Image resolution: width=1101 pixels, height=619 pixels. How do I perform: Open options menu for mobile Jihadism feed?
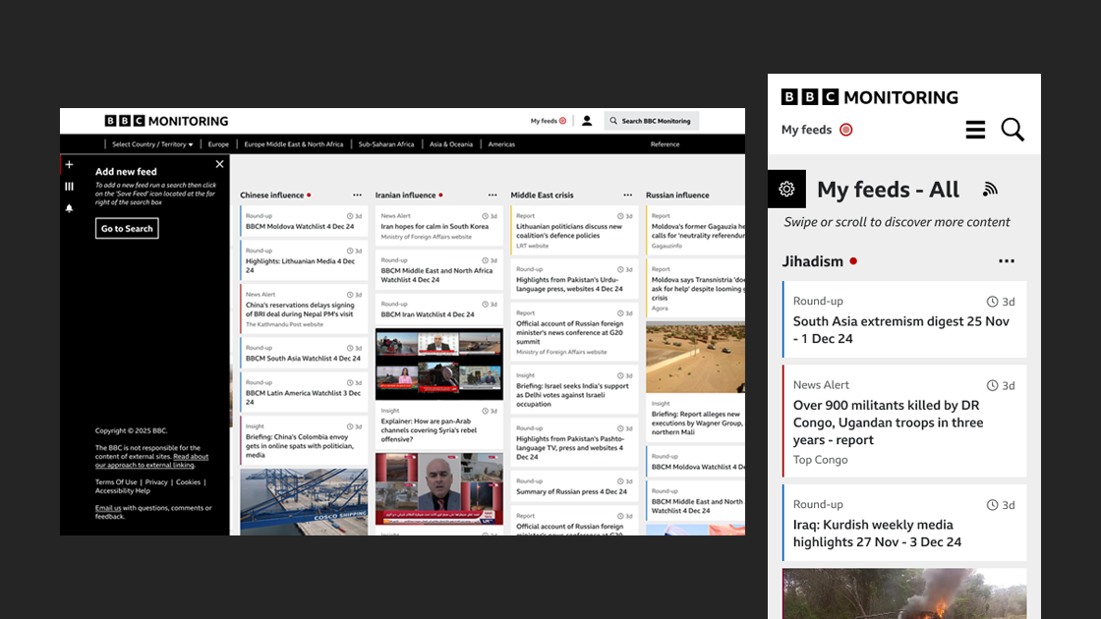point(1007,261)
